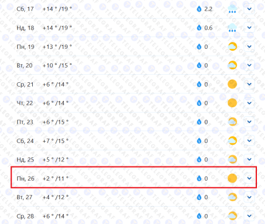This screenshot has height=224, width=265.
Task: Click the partly cloudy icon for Сб, 24
Action: (232, 140)
